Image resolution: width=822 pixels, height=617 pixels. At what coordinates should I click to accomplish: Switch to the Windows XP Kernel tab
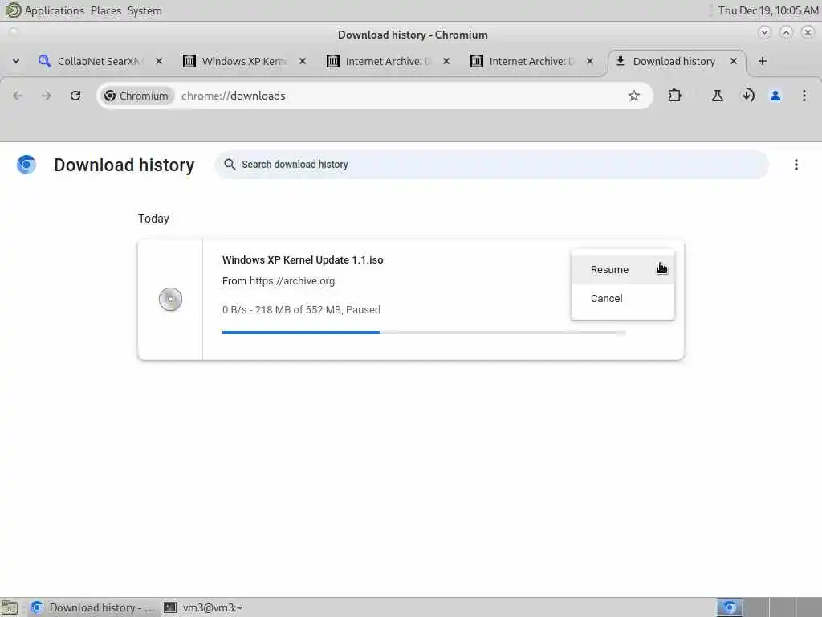click(x=244, y=61)
